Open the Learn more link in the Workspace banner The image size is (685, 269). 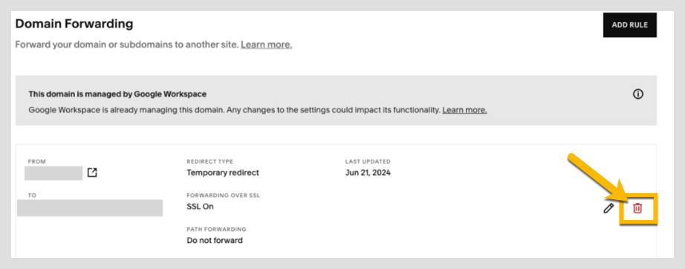[464, 110]
